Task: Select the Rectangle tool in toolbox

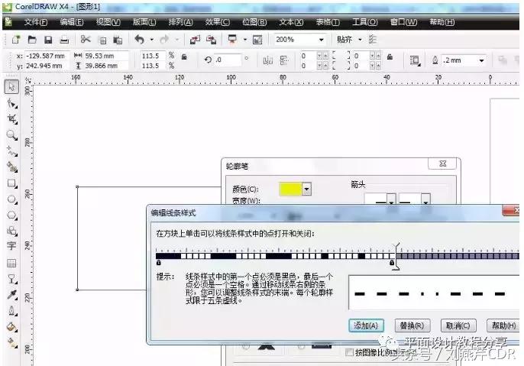Action: [x=12, y=183]
